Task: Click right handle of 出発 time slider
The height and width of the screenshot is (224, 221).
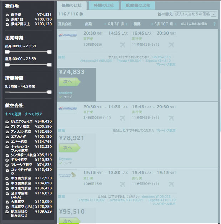Action: (x=49, y=52)
